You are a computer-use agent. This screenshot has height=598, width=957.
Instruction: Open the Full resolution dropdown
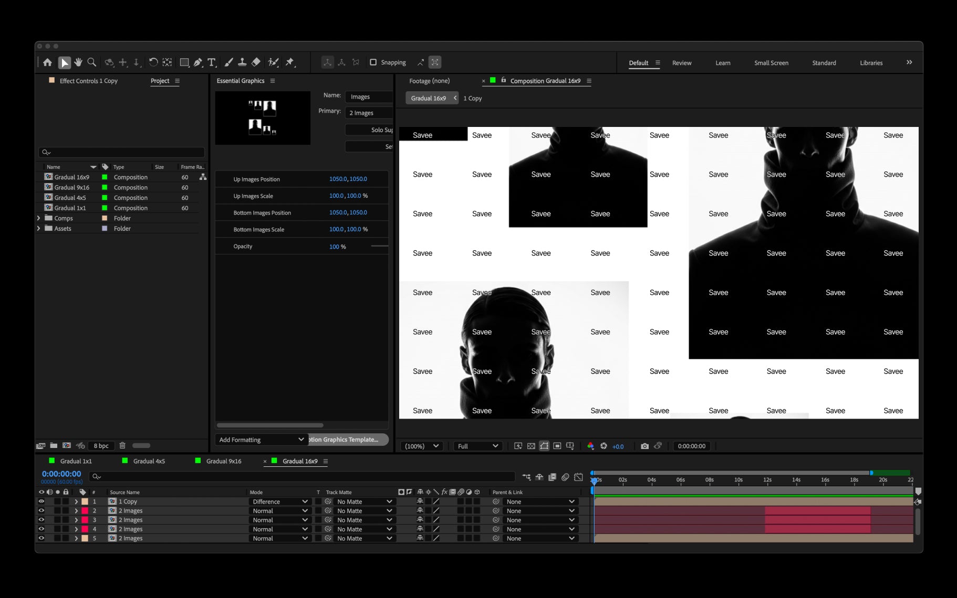(477, 446)
